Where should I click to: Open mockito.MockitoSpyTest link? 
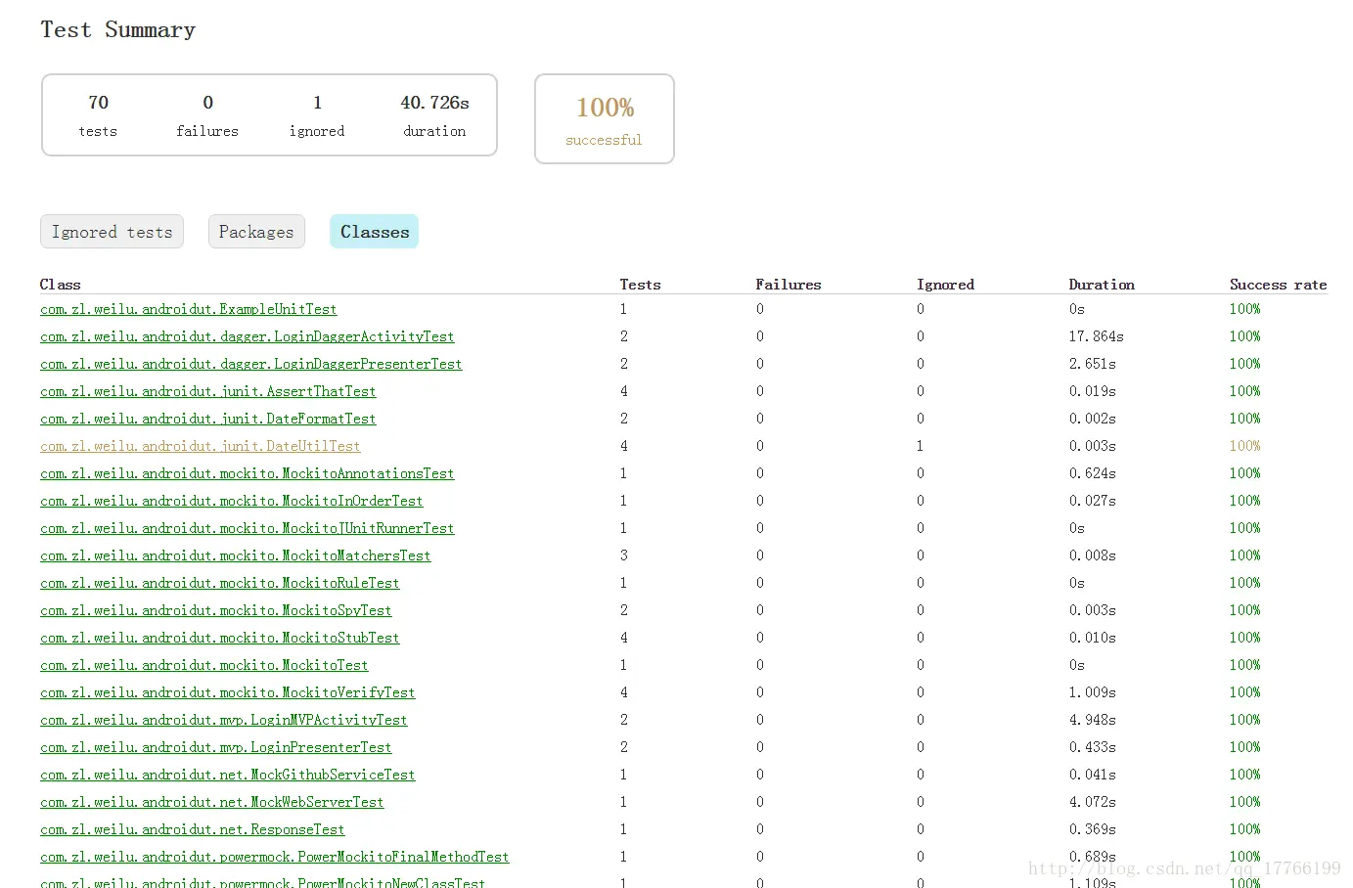216,610
